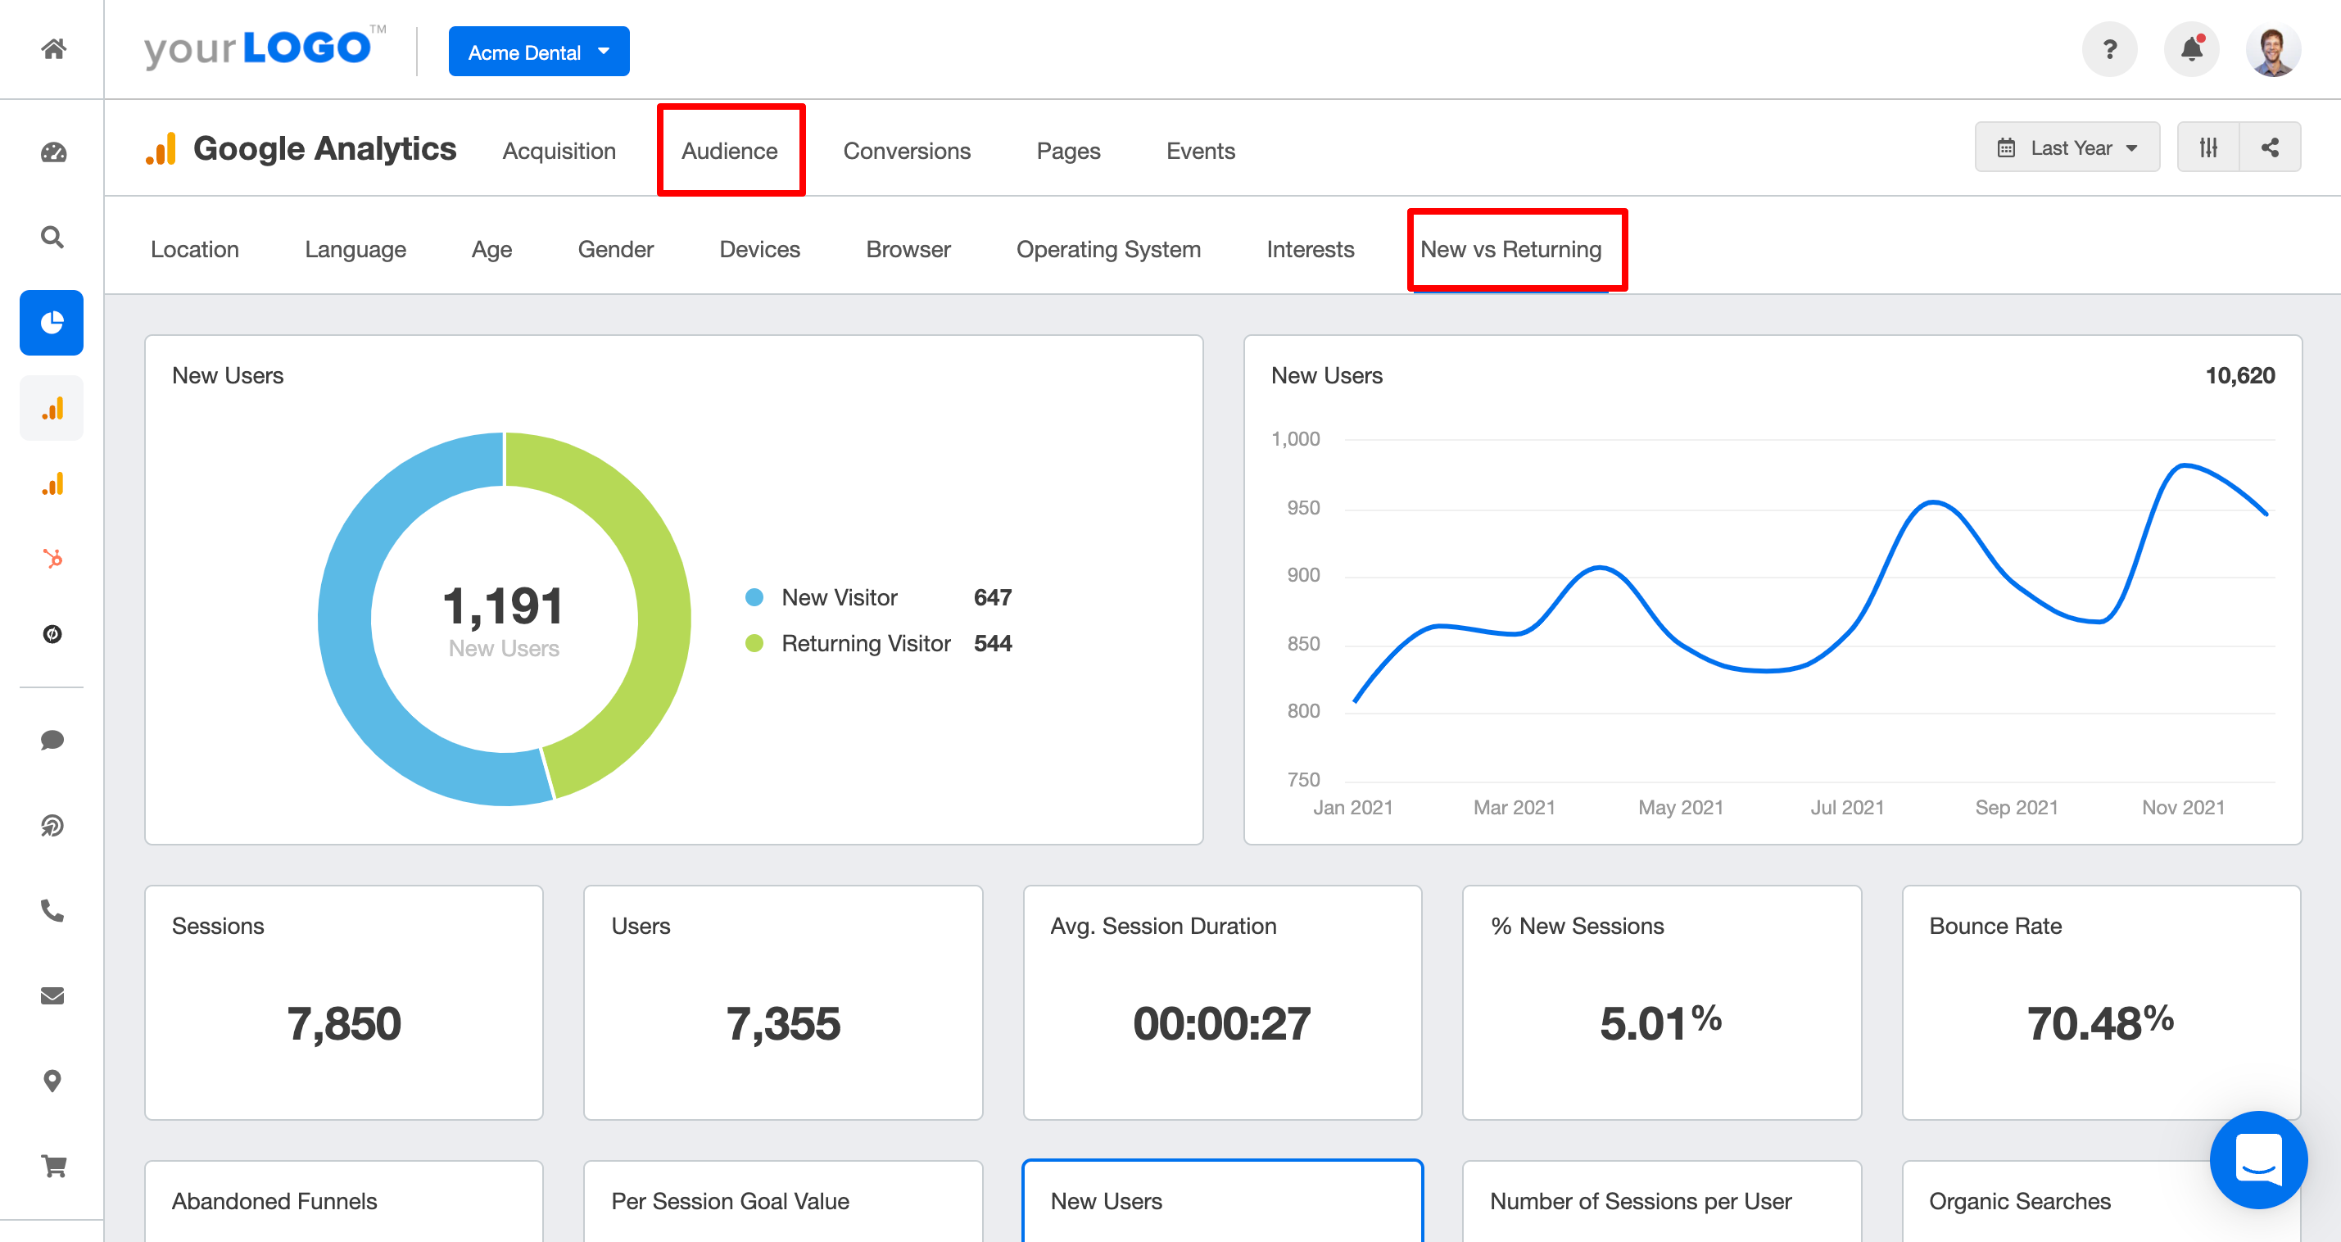Click the share icon button
2341x1242 pixels.
[x=2270, y=147]
